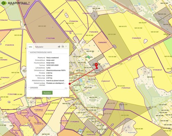Viewport: 172px width, 136px height.
Task: Click the Maaportaal logo
Action: tap(15, 3)
